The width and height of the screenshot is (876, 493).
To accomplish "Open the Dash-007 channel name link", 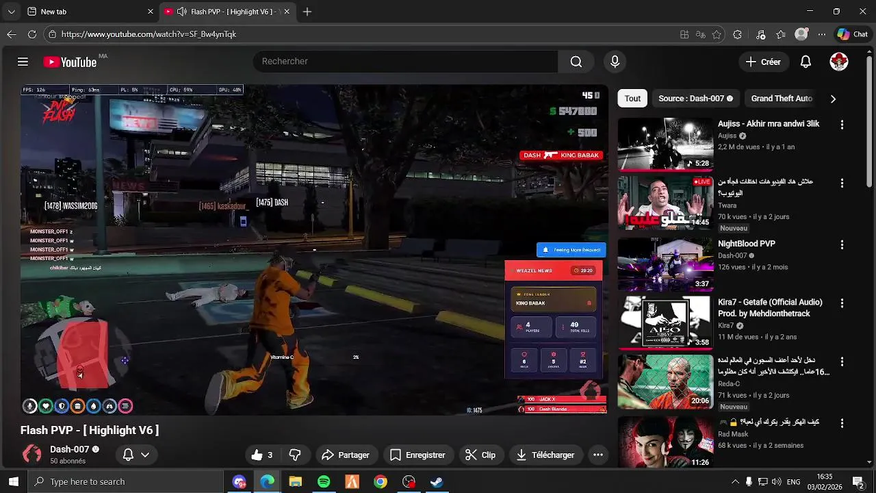I will [x=70, y=449].
